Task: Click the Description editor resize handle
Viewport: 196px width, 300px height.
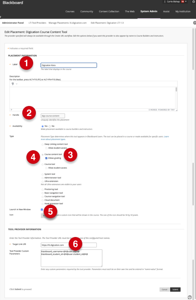Action: click(x=176, y=110)
